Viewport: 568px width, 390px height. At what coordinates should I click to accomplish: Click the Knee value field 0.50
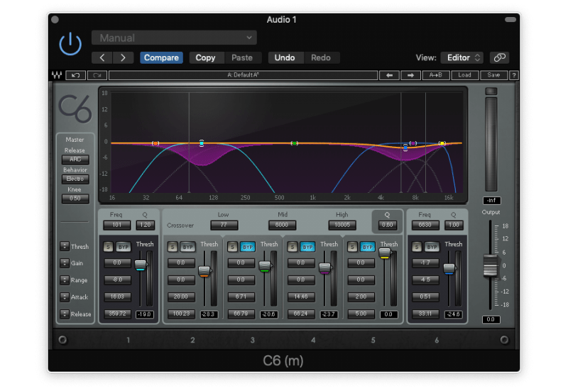[x=75, y=199]
